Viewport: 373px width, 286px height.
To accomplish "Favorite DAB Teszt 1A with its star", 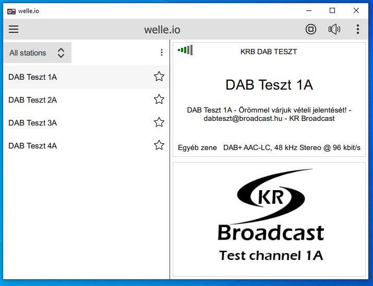I will [159, 77].
